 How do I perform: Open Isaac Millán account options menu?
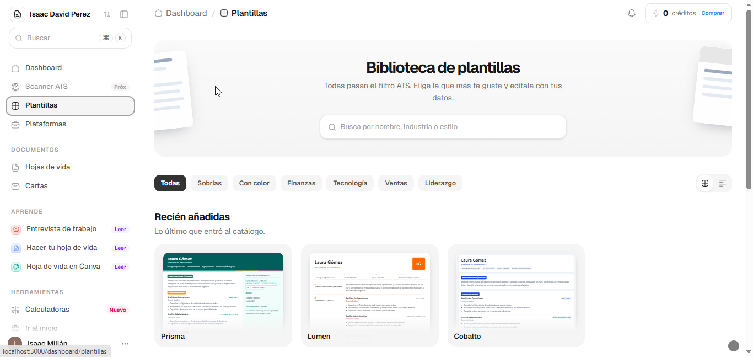click(x=125, y=344)
